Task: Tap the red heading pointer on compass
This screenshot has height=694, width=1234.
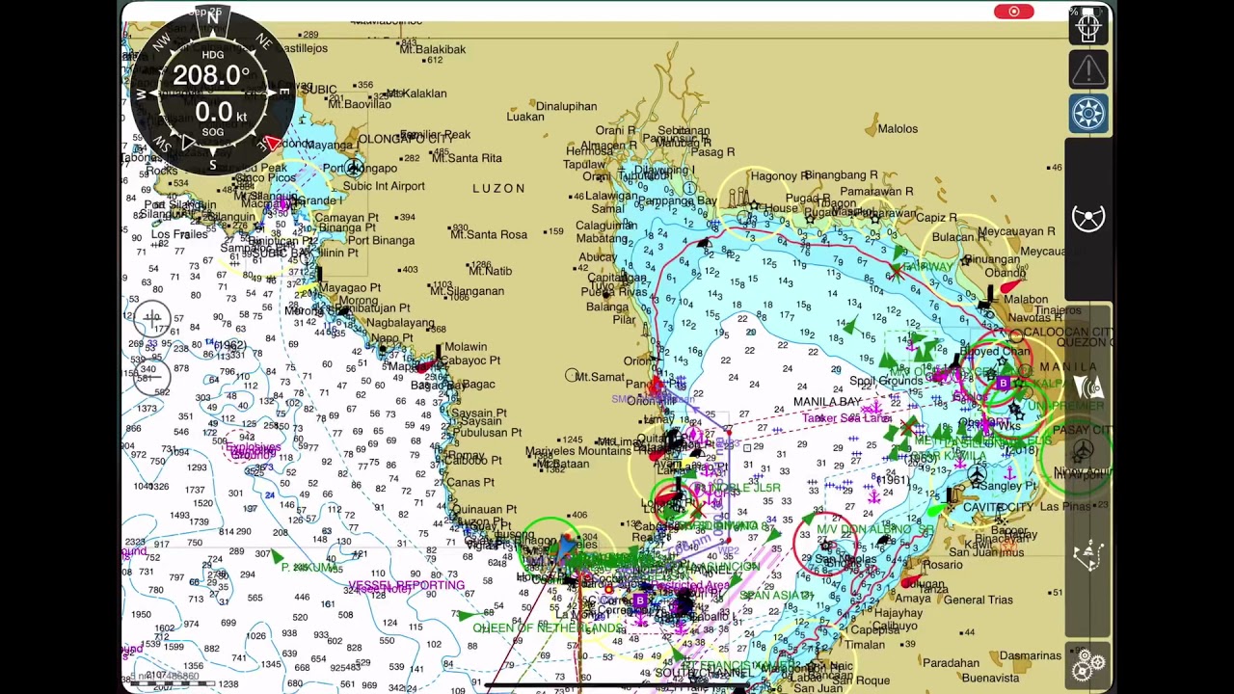Action: pos(272,143)
